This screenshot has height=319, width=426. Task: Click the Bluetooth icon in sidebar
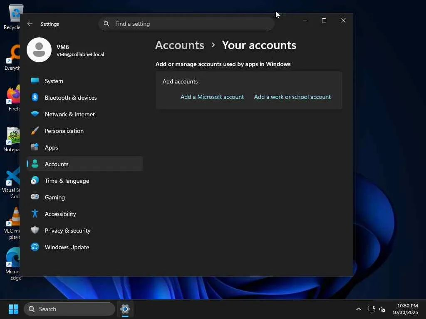point(35,97)
